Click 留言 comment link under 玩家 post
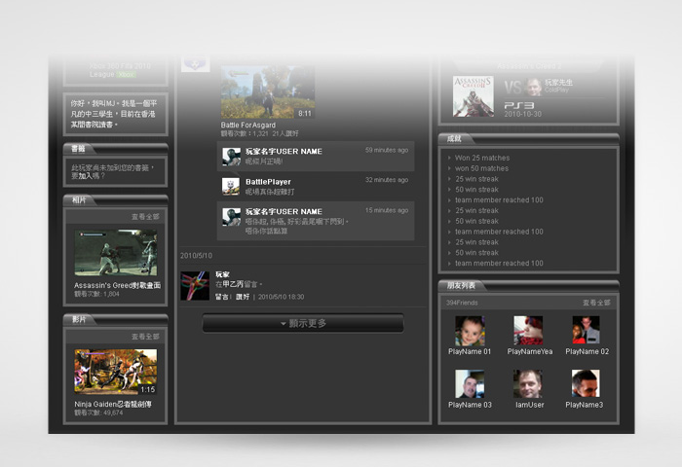Screen dimensions: 682x467 point(221,297)
